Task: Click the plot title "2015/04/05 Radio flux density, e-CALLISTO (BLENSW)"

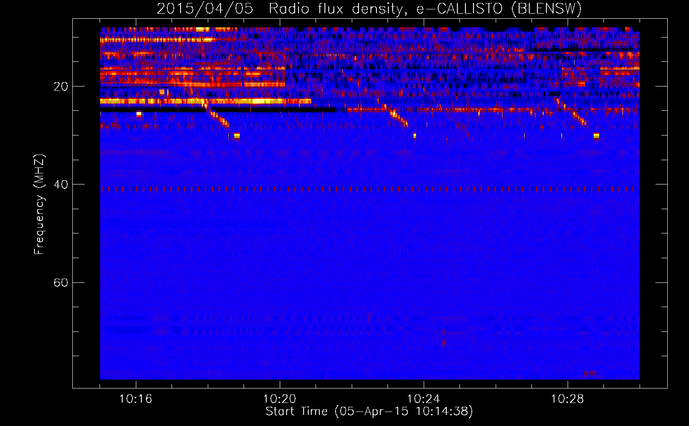Action: 369,9
